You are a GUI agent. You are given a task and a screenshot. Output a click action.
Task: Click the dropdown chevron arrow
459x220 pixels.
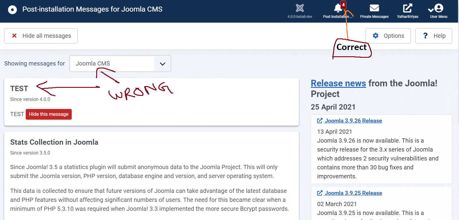(163, 64)
